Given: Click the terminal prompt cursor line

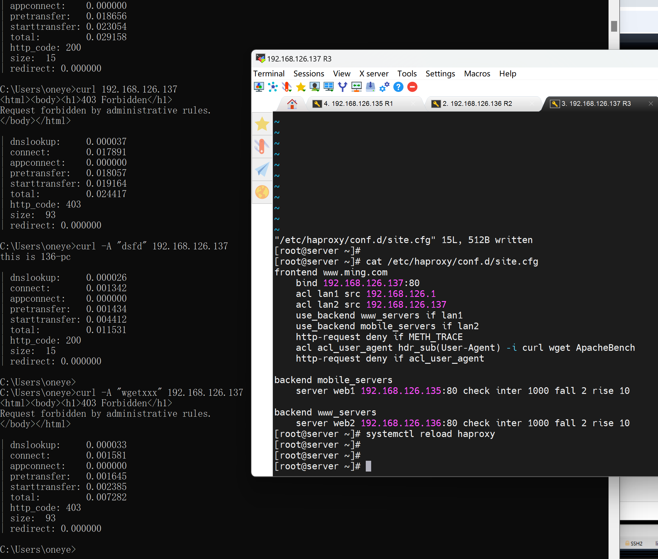Looking at the screenshot, I should click(368, 466).
